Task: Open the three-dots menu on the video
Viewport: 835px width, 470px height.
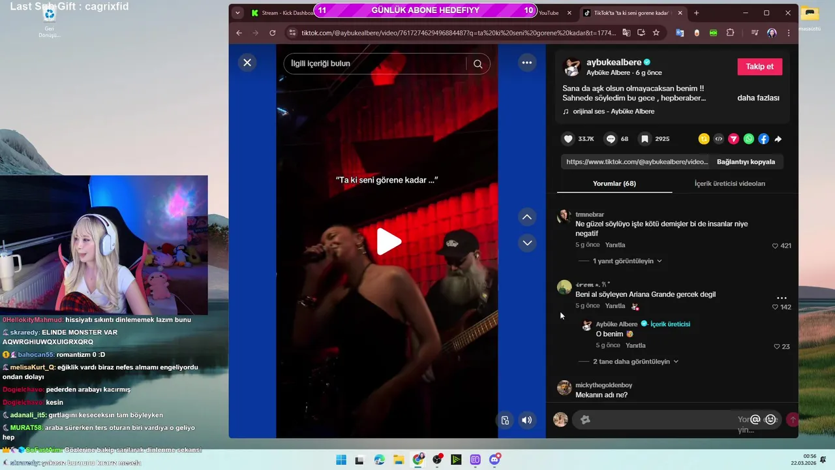Action: pos(527,63)
